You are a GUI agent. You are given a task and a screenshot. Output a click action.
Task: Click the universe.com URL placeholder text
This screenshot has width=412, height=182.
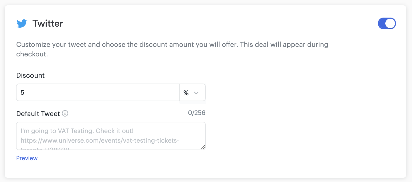coord(99,140)
